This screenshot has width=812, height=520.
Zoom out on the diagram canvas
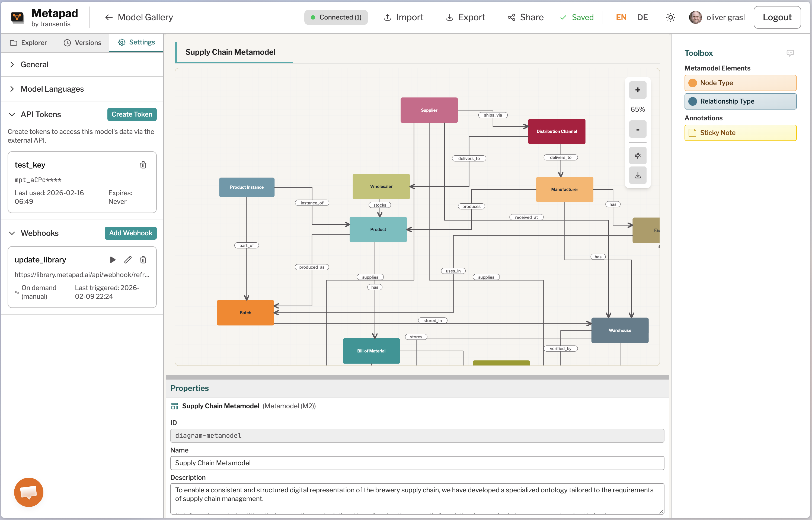[637, 129]
